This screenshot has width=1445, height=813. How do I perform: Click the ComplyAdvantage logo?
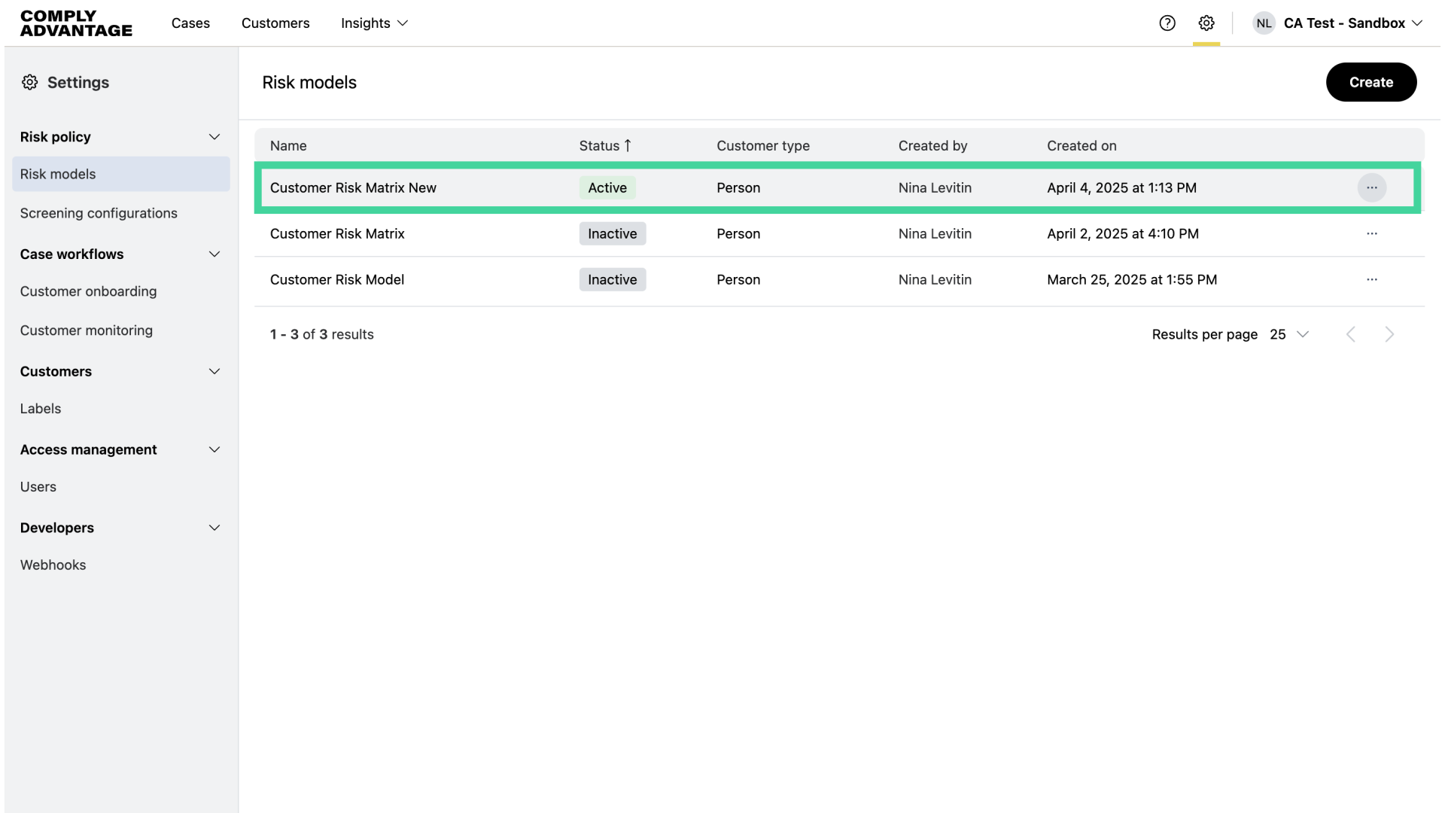(x=76, y=23)
